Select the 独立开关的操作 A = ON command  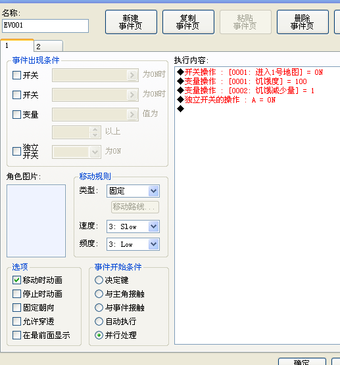point(226,100)
